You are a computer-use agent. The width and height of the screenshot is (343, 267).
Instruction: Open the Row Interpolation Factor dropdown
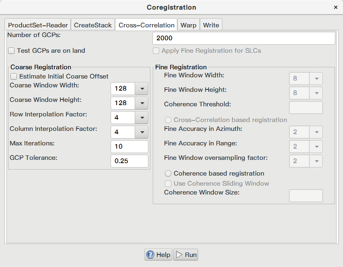(142, 118)
